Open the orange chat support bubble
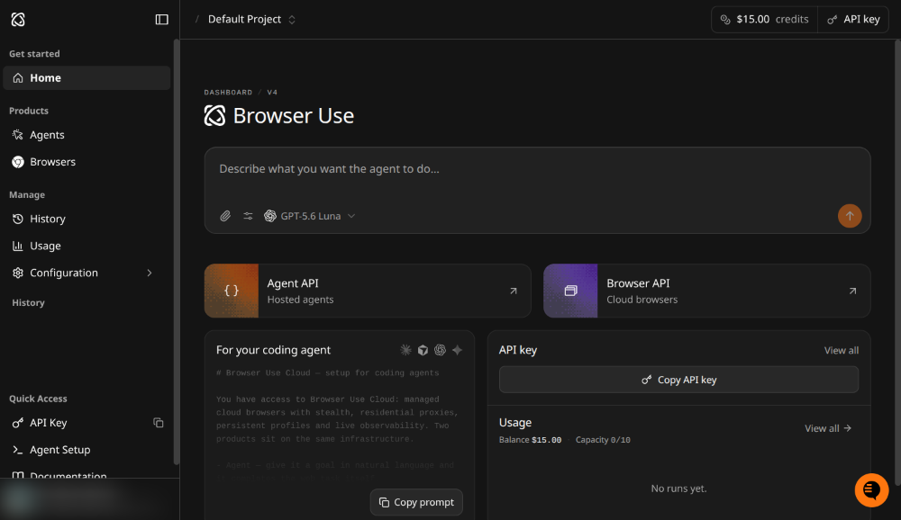This screenshot has width=901, height=520. tap(871, 490)
